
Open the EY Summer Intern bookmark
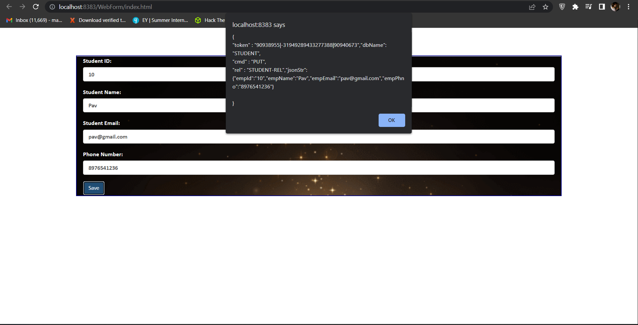coord(160,20)
